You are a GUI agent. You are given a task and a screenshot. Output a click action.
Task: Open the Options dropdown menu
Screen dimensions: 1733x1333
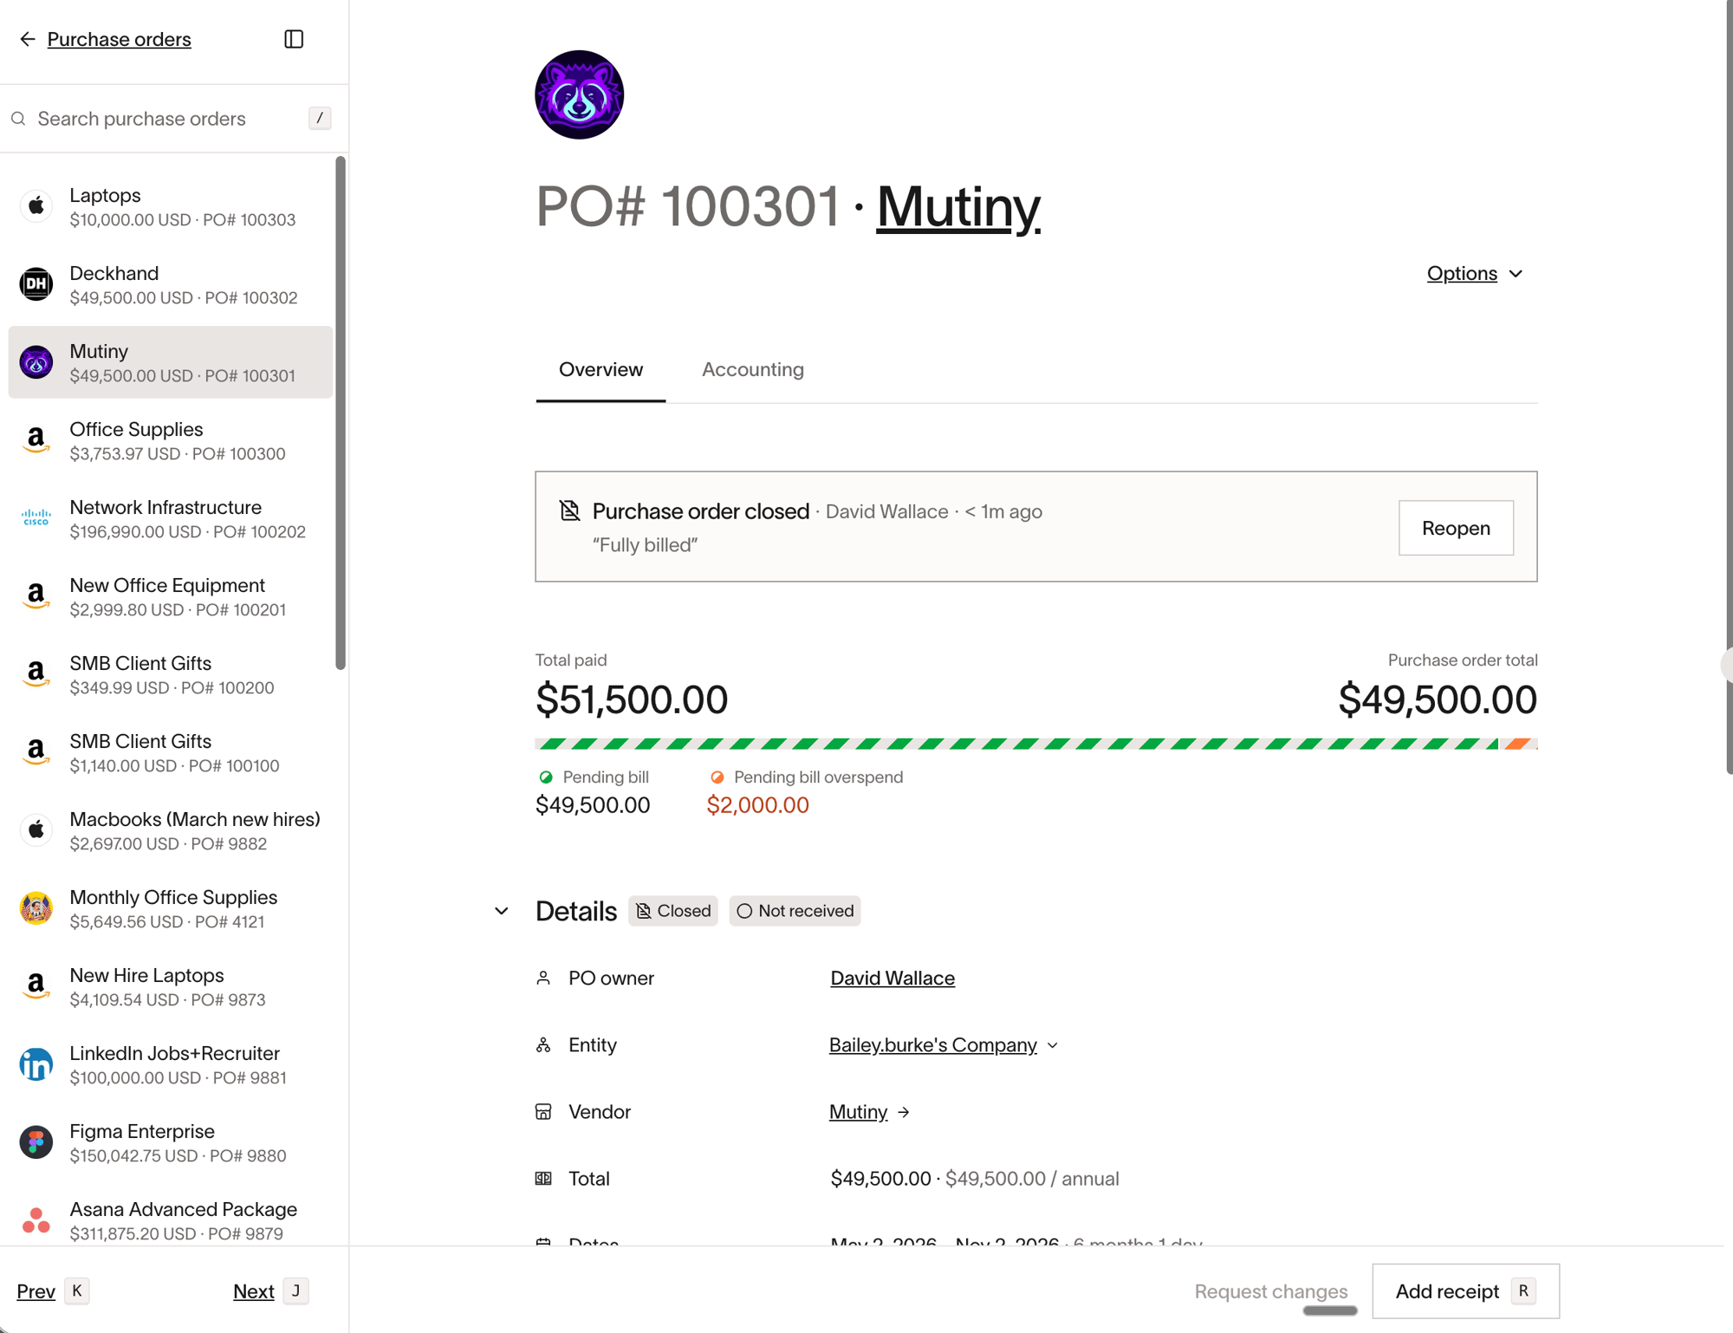click(1475, 274)
